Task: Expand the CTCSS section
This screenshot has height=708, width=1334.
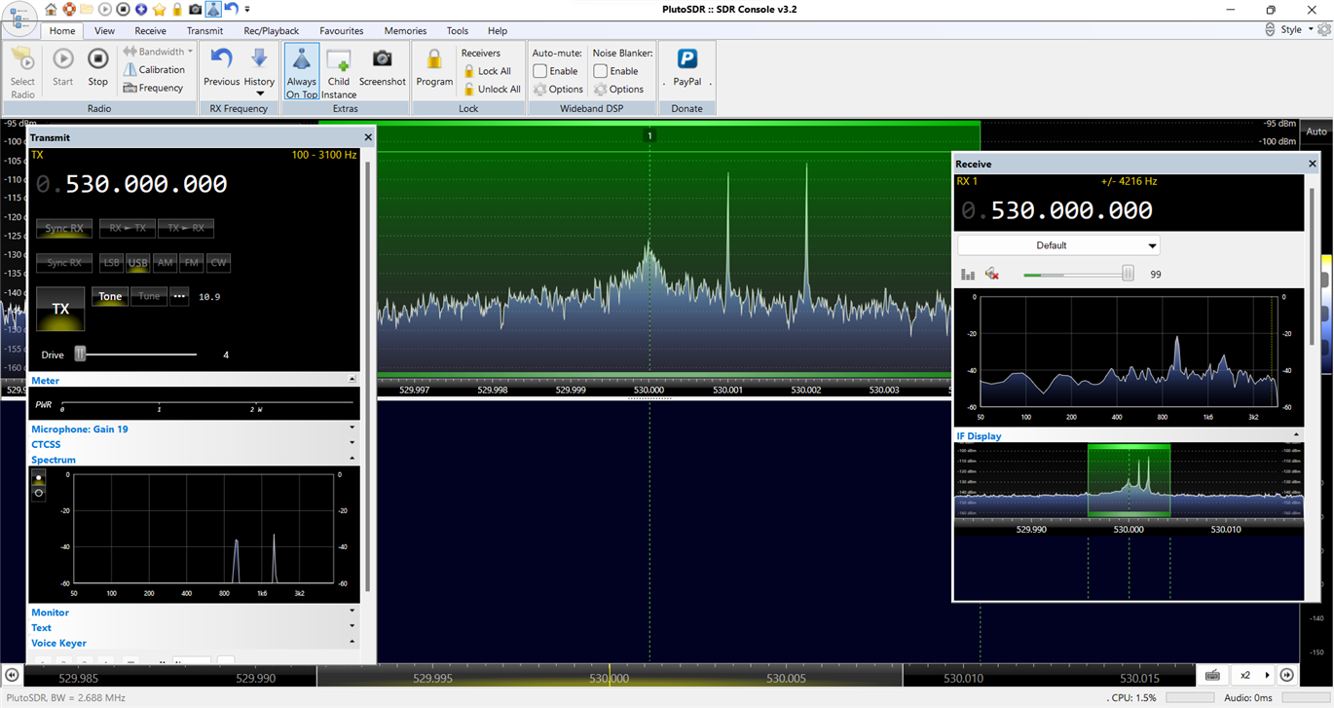Action: click(352, 444)
